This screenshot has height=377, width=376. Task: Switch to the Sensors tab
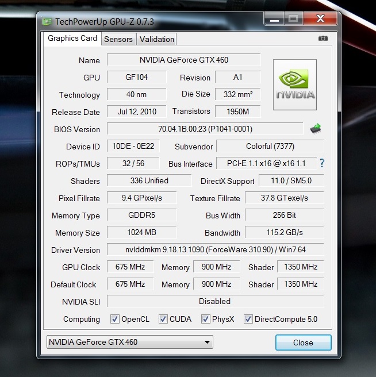coord(118,39)
